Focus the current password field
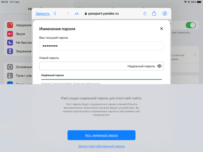Screen dimensions: 203x152 tap(101, 46)
